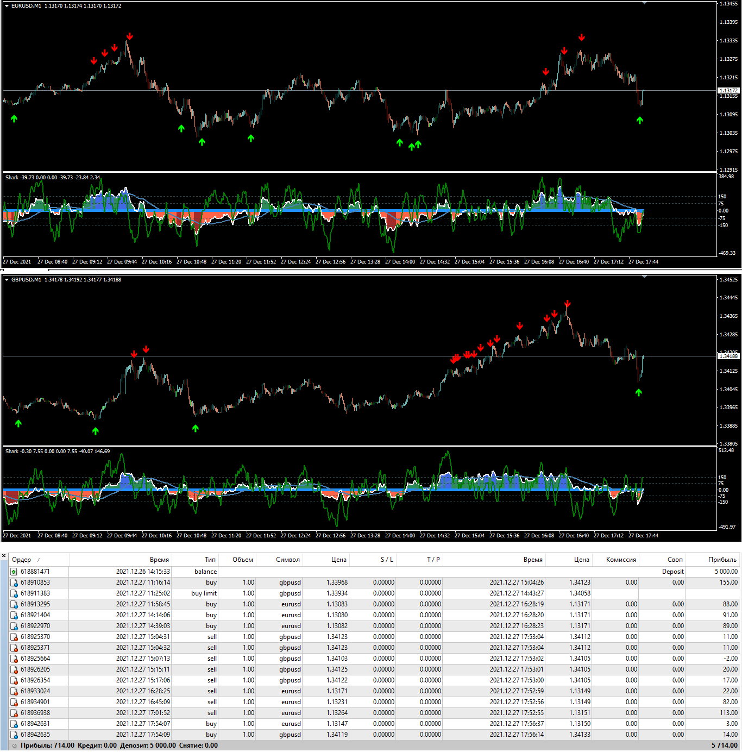
Task: Expand the EURUSD,M1 chart title triangle
Action: point(7,6)
